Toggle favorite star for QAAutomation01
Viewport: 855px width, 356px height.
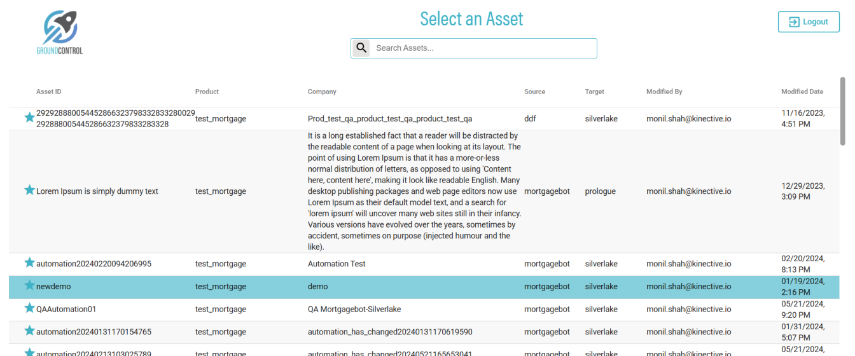pyautogui.click(x=29, y=308)
